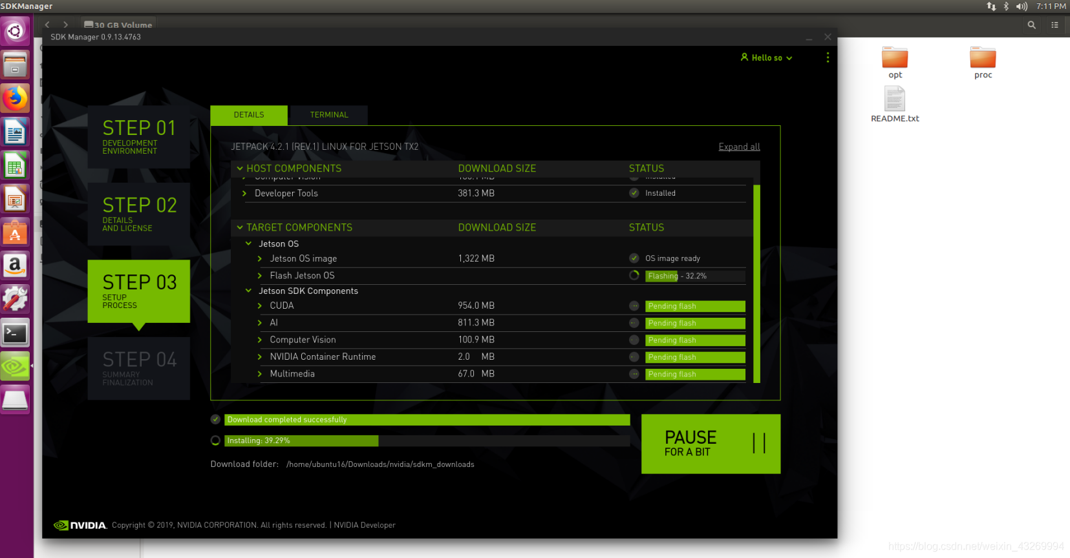Expand the Flash Jetson OS row
This screenshot has height=558, width=1070.
(260, 276)
